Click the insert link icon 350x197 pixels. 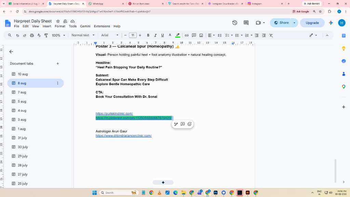tap(187, 35)
